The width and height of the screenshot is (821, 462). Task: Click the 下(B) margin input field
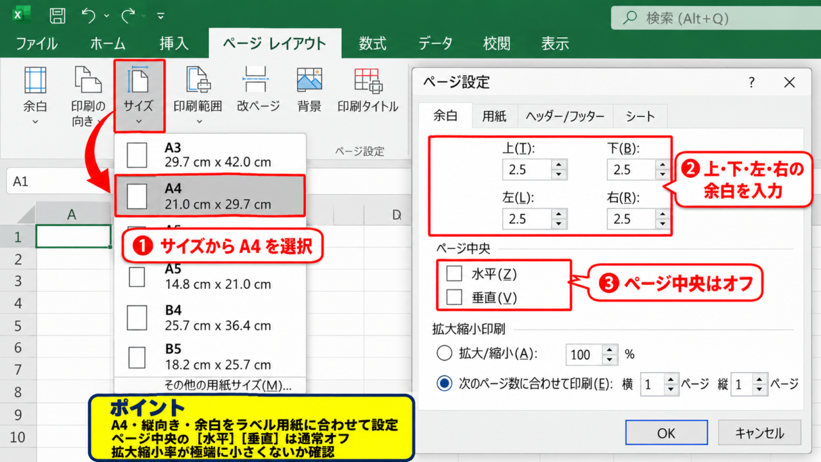[x=631, y=170]
